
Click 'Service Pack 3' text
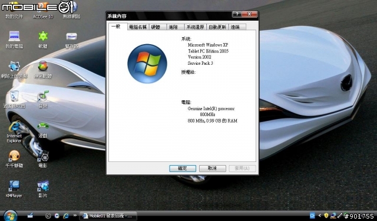[x=200, y=63]
